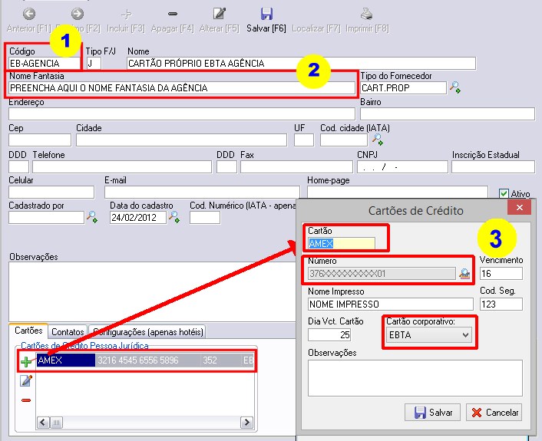Click the Dia Vct. Cartão field
542x441 pixels.
click(x=329, y=334)
